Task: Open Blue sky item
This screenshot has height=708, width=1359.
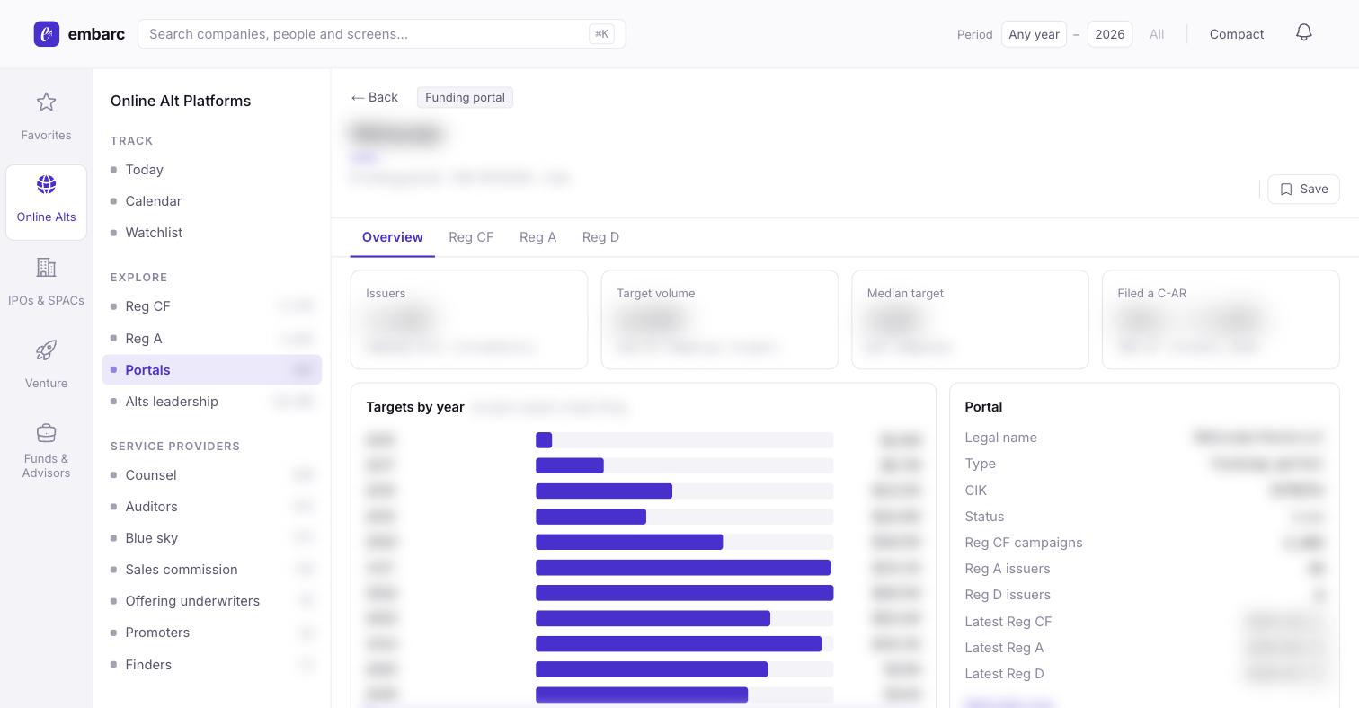Action: pos(211,538)
